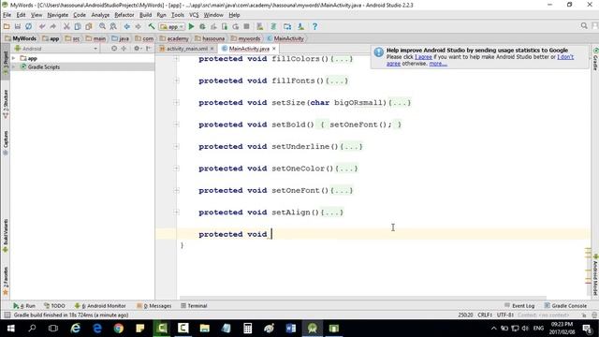599x337 pixels.
Task: Click the Paste toolbar icon
Action: point(89,26)
